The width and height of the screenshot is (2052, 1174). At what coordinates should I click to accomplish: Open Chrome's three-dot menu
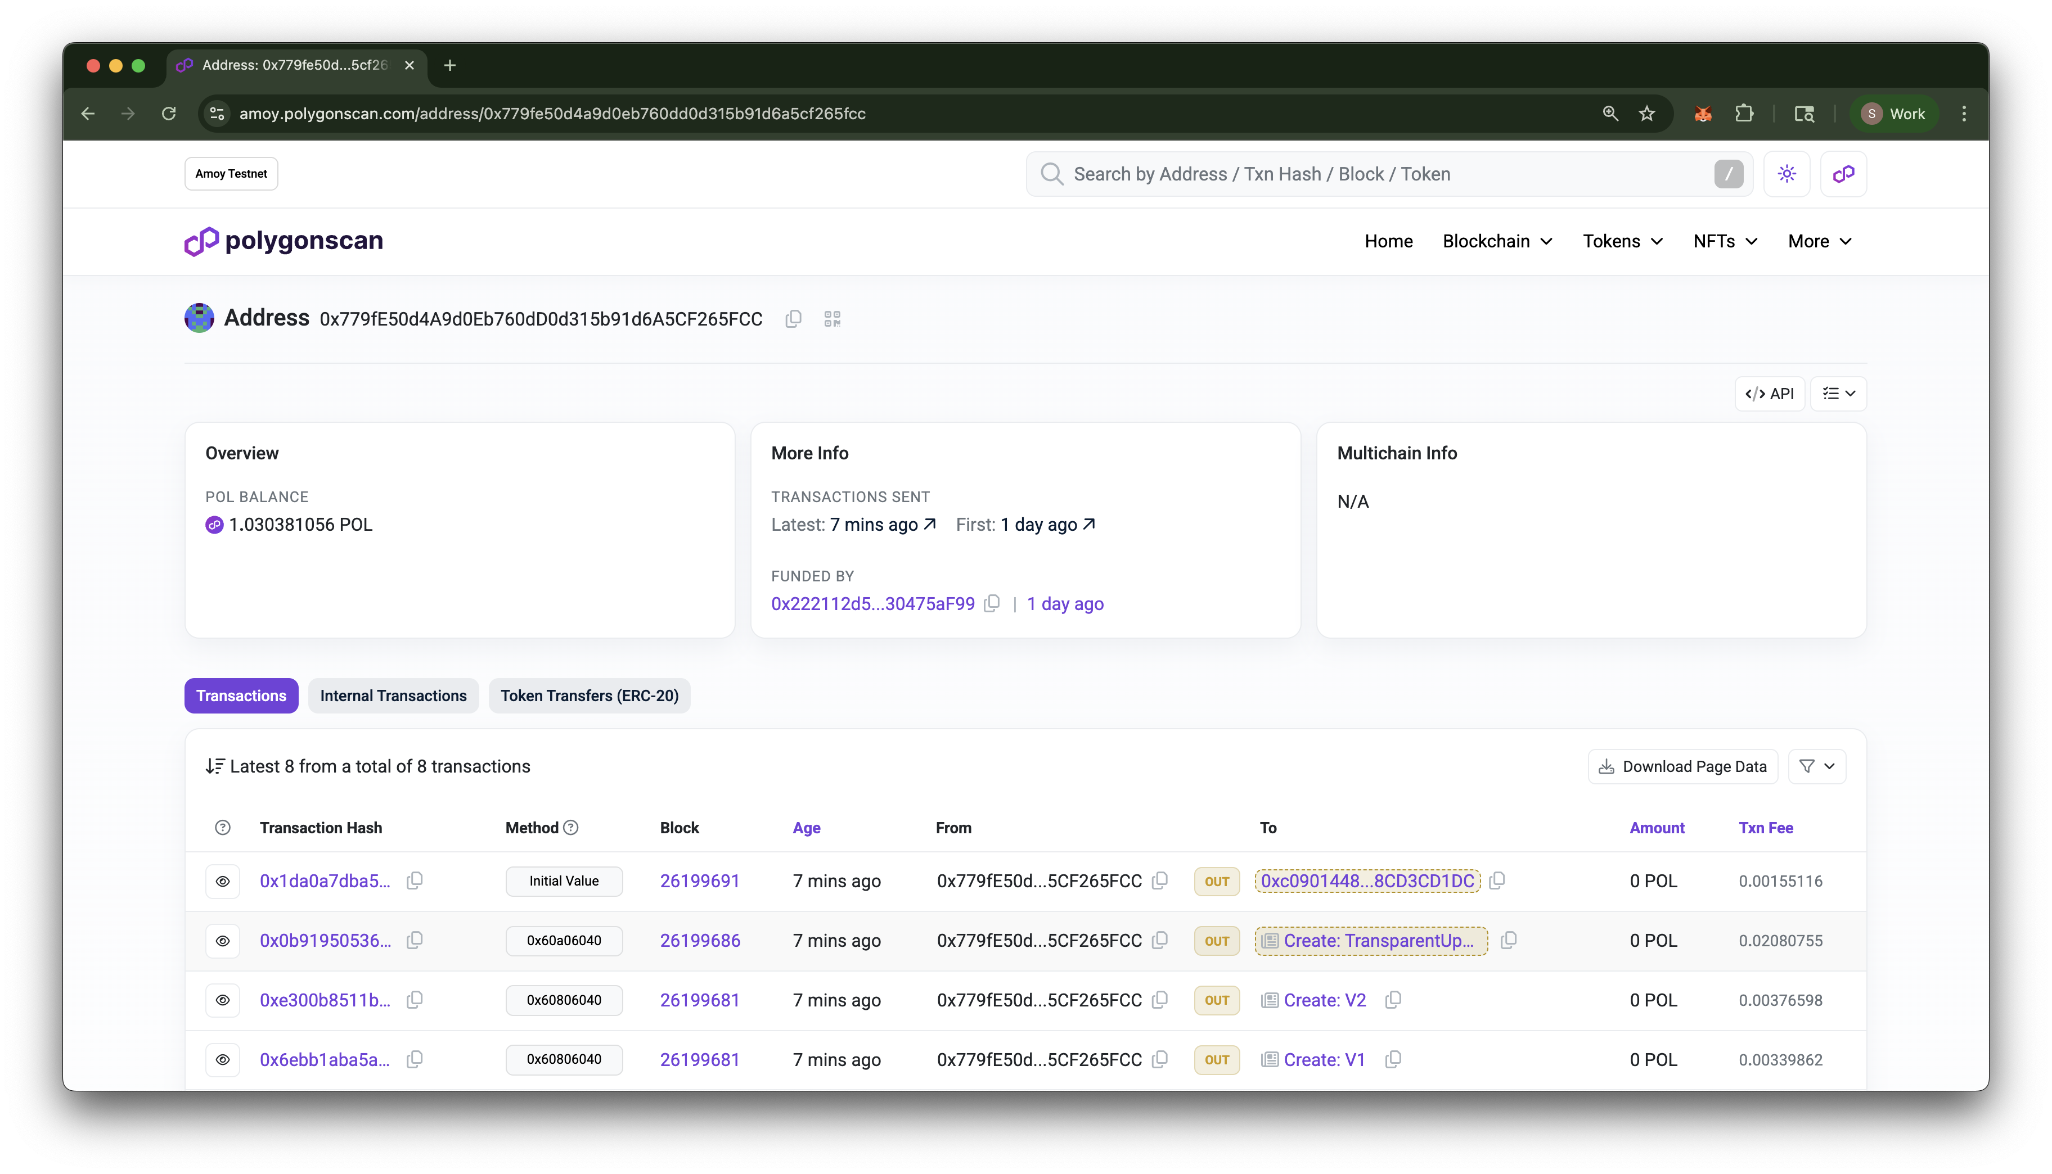(x=1964, y=114)
